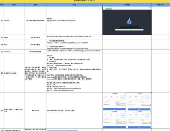
Task: Open the Huobi flame logo screenshot thumbnail
Action: pos(127,21)
